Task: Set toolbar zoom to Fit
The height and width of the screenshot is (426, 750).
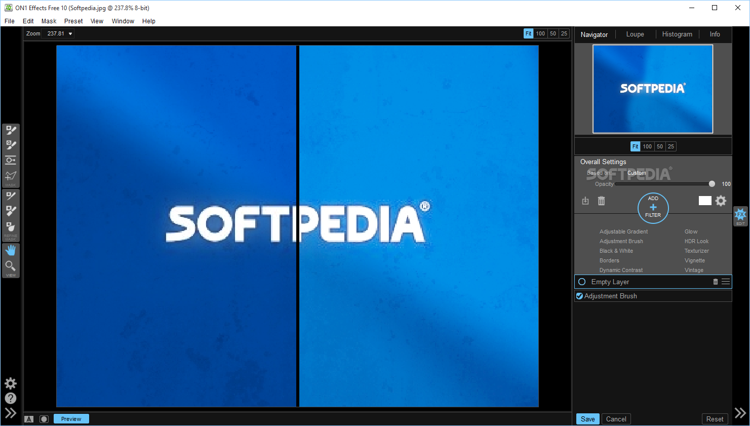Action: (528, 33)
